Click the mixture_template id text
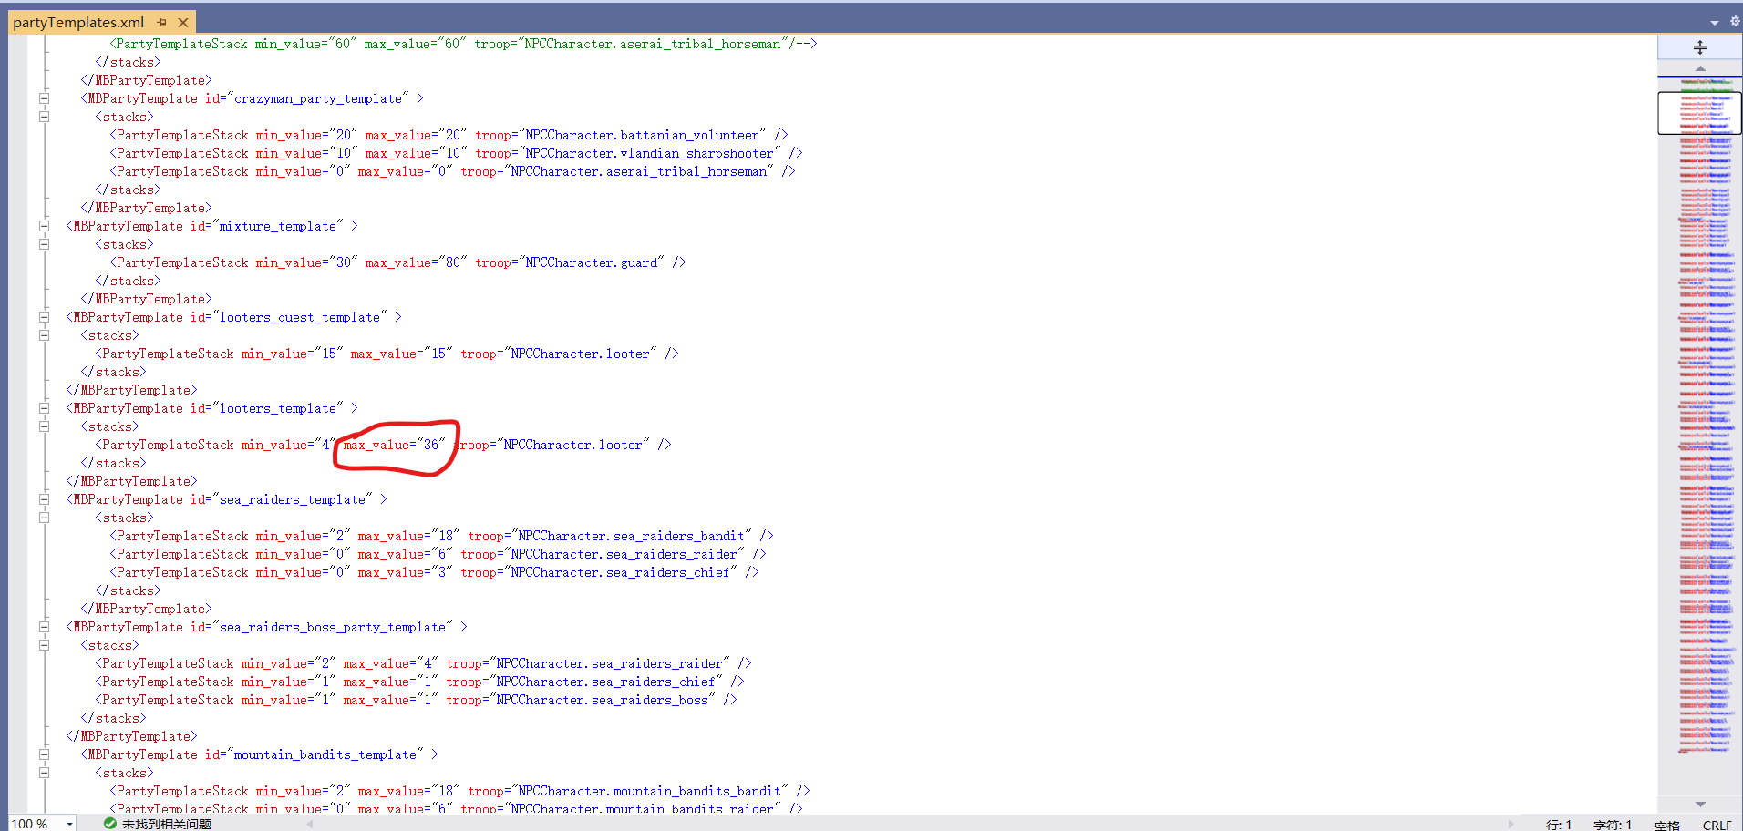The image size is (1743, 831). click(x=278, y=226)
